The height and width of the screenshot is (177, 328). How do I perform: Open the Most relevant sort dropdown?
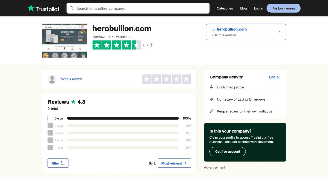click(x=174, y=163)
